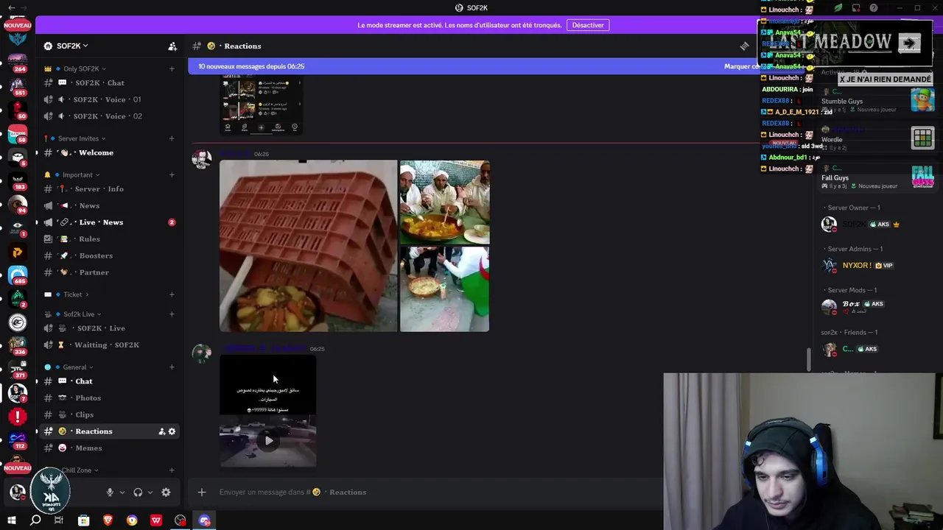Open the server with 336 notifications badge
The image size is (943, 530).
(18, 345)
